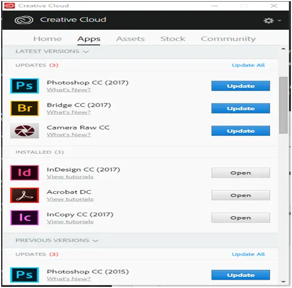Click the Photoshop CC (2017) app icon
Image resolution: width=292 pixels, height=288 pixels.
[25, 86]
